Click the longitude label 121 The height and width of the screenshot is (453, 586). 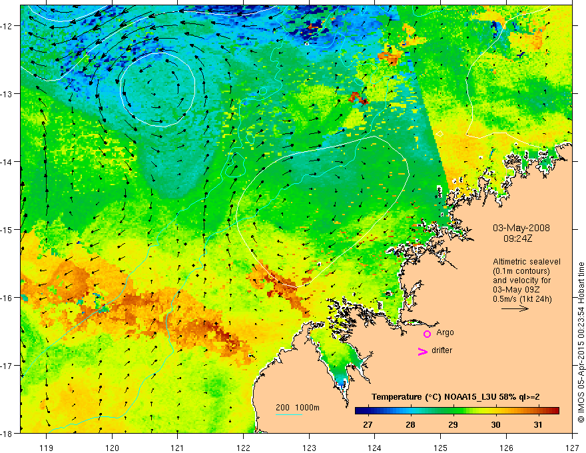click(x=178, y=448)
